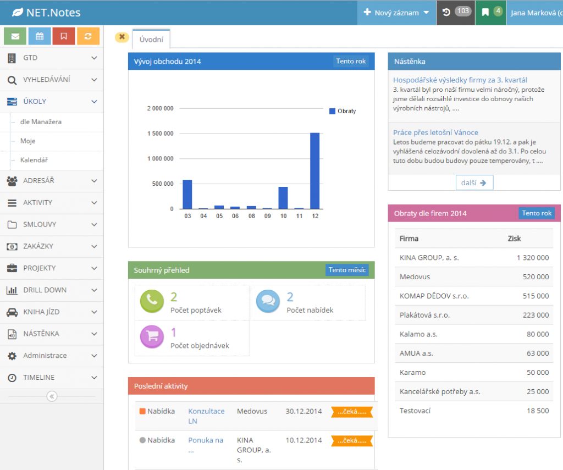Screen dimensions: 563x470
Task: Click the další button on Nástěnka
Action: 474,183
